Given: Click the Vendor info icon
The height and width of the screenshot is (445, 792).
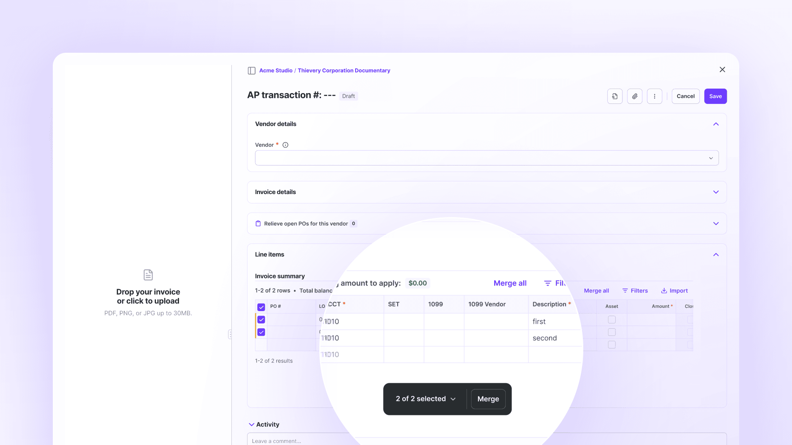Looking at the screenshot, I should click(285, 145).
